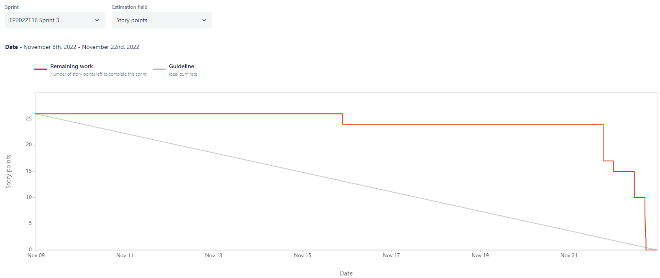Image resolution: width=660 pixels, height=278 pixels.
Task: Click the red color bar beside Remaining work
Action: point(40,69)
